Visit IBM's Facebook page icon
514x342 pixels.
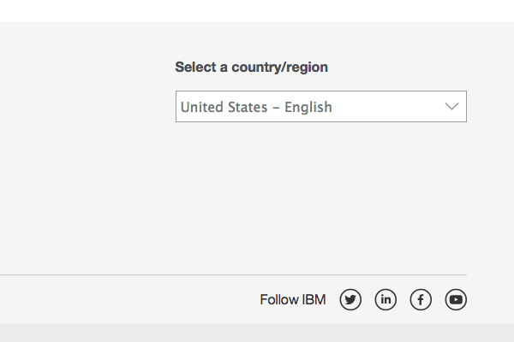click(x=421, y=299)
